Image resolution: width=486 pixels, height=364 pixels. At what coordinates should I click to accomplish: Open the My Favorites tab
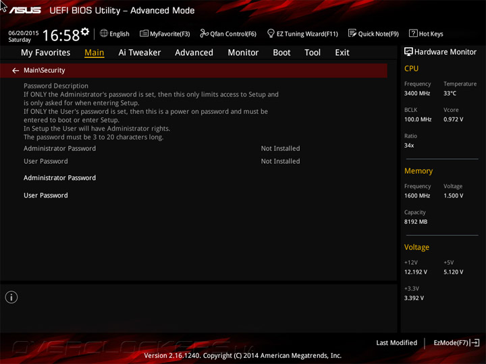(x=46, y=53)
